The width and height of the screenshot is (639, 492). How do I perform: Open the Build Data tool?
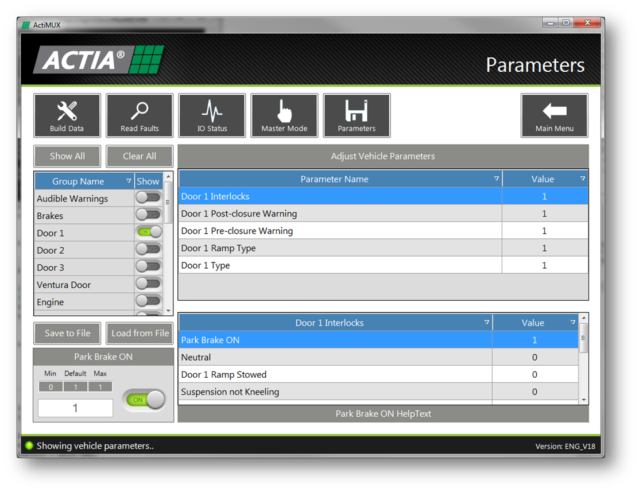[x=67, y=115]
